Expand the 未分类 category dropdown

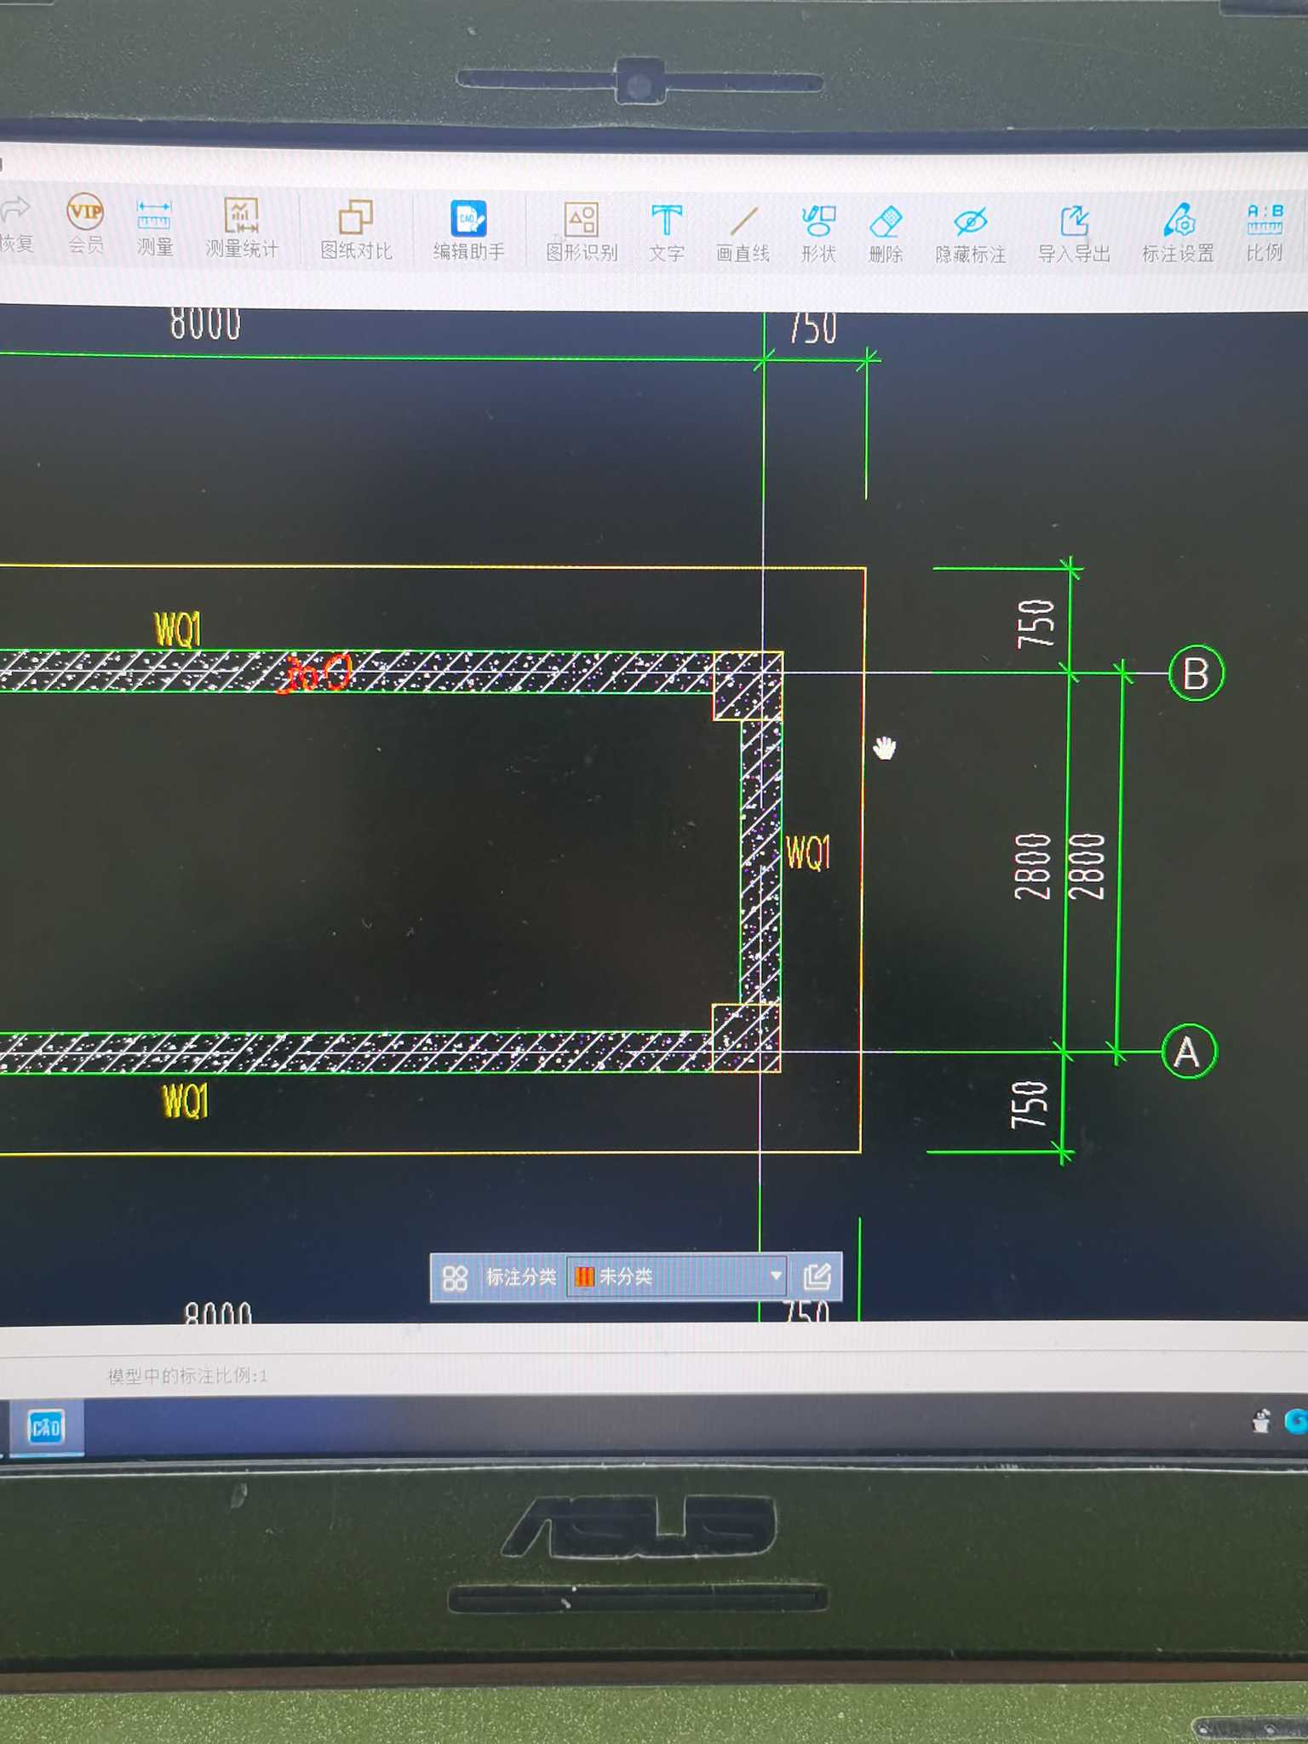(x=776, y=1276)
